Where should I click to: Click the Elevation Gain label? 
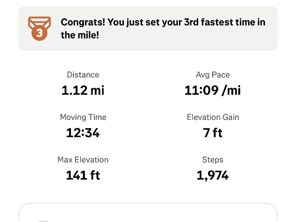coord(213,117)
